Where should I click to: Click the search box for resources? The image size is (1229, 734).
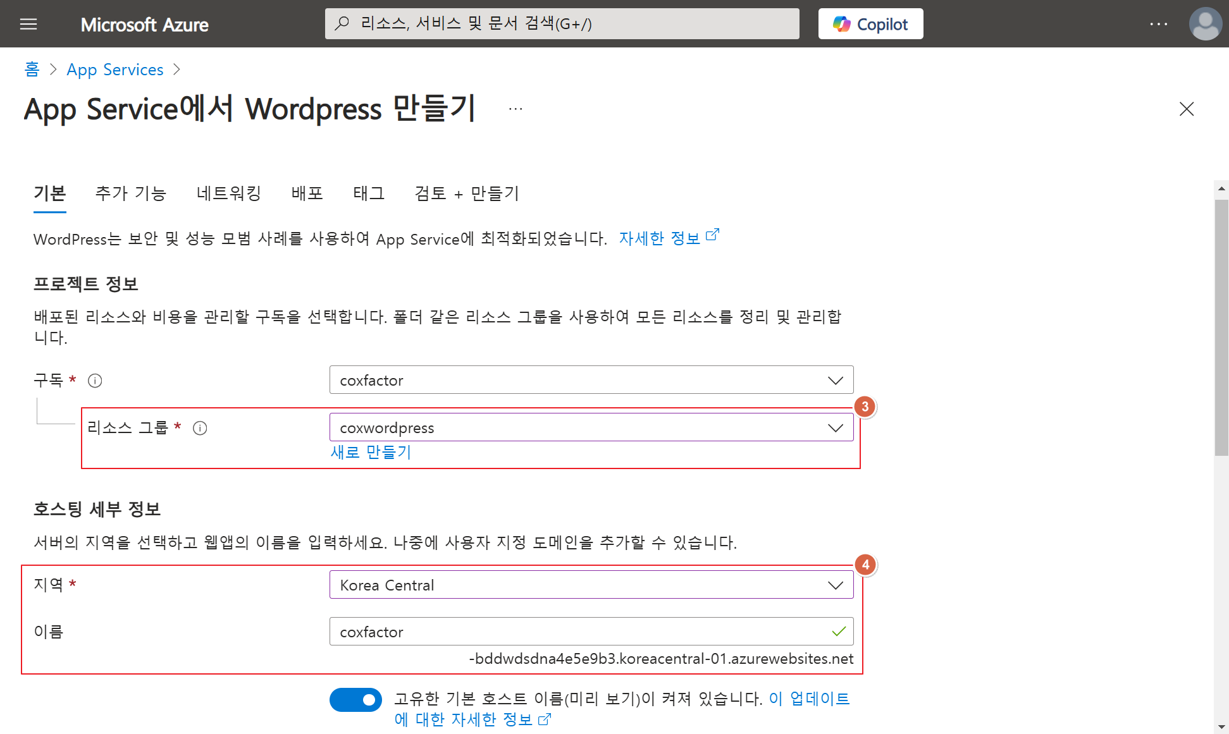coord(562,23)
